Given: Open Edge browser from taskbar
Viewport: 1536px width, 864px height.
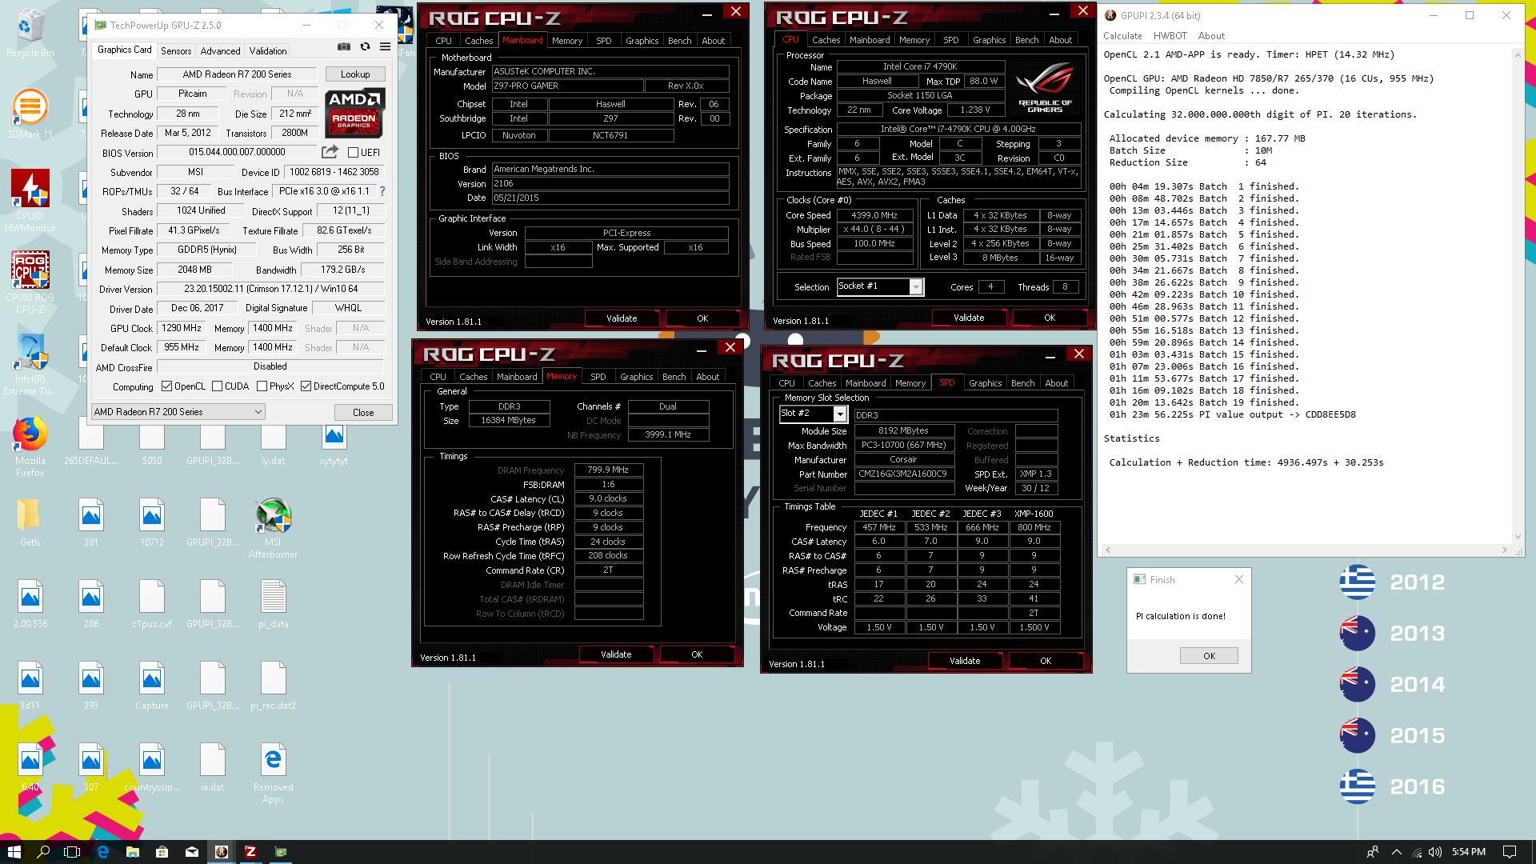Looking at the screenshot, I should [x=102, y=852].
